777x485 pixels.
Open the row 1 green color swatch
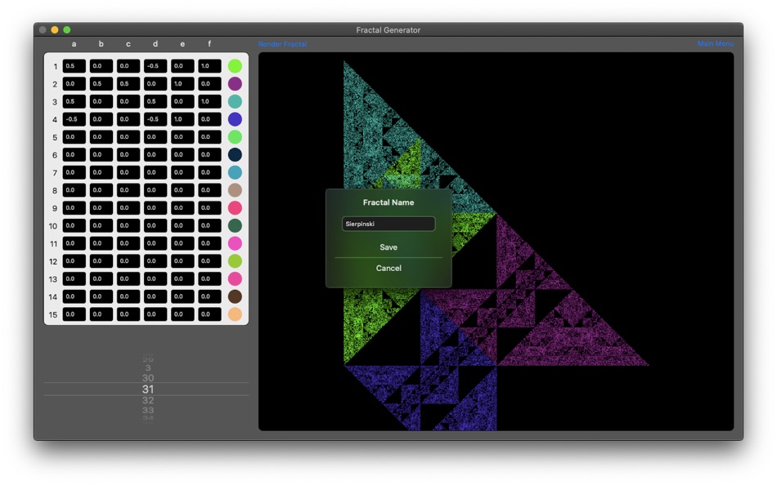click(x=235, y=66)
